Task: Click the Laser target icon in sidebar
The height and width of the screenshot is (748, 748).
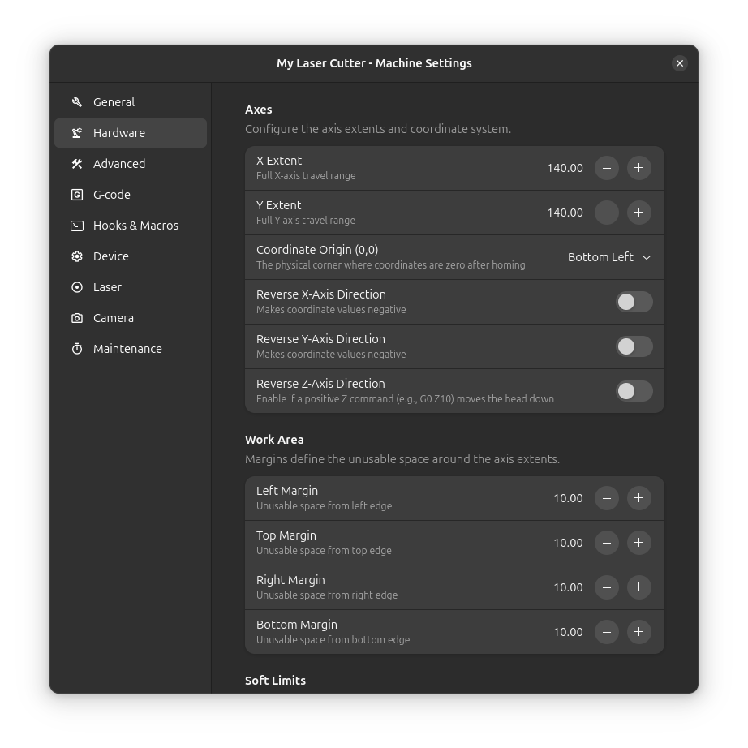Action: point(77,287)
